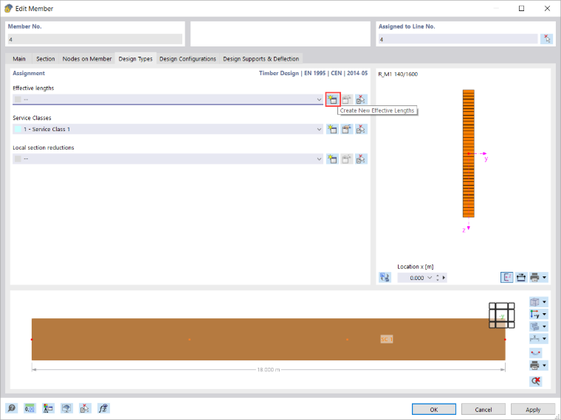Print the member preview graphic

pyautogui.click(x=534, y=365)
